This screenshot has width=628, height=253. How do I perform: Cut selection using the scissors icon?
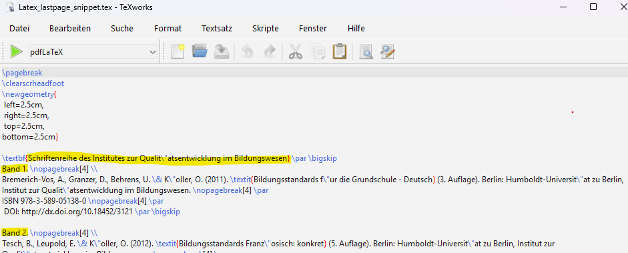click(x=296, y=51)
